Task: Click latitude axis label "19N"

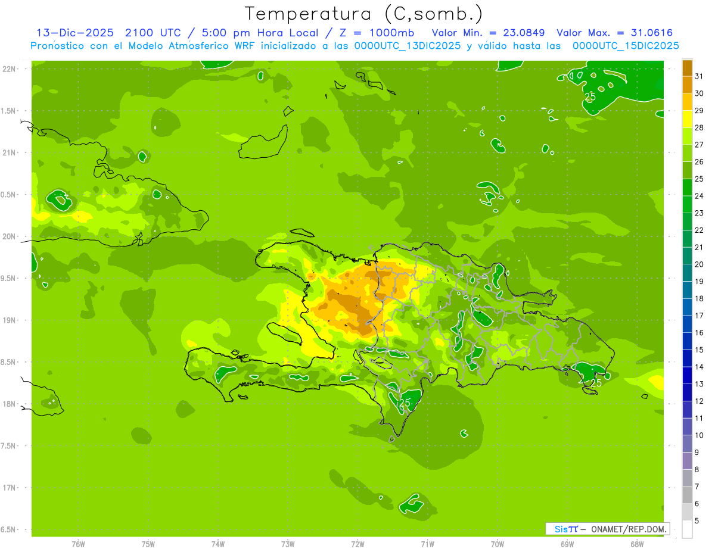Action: (8, 320)
